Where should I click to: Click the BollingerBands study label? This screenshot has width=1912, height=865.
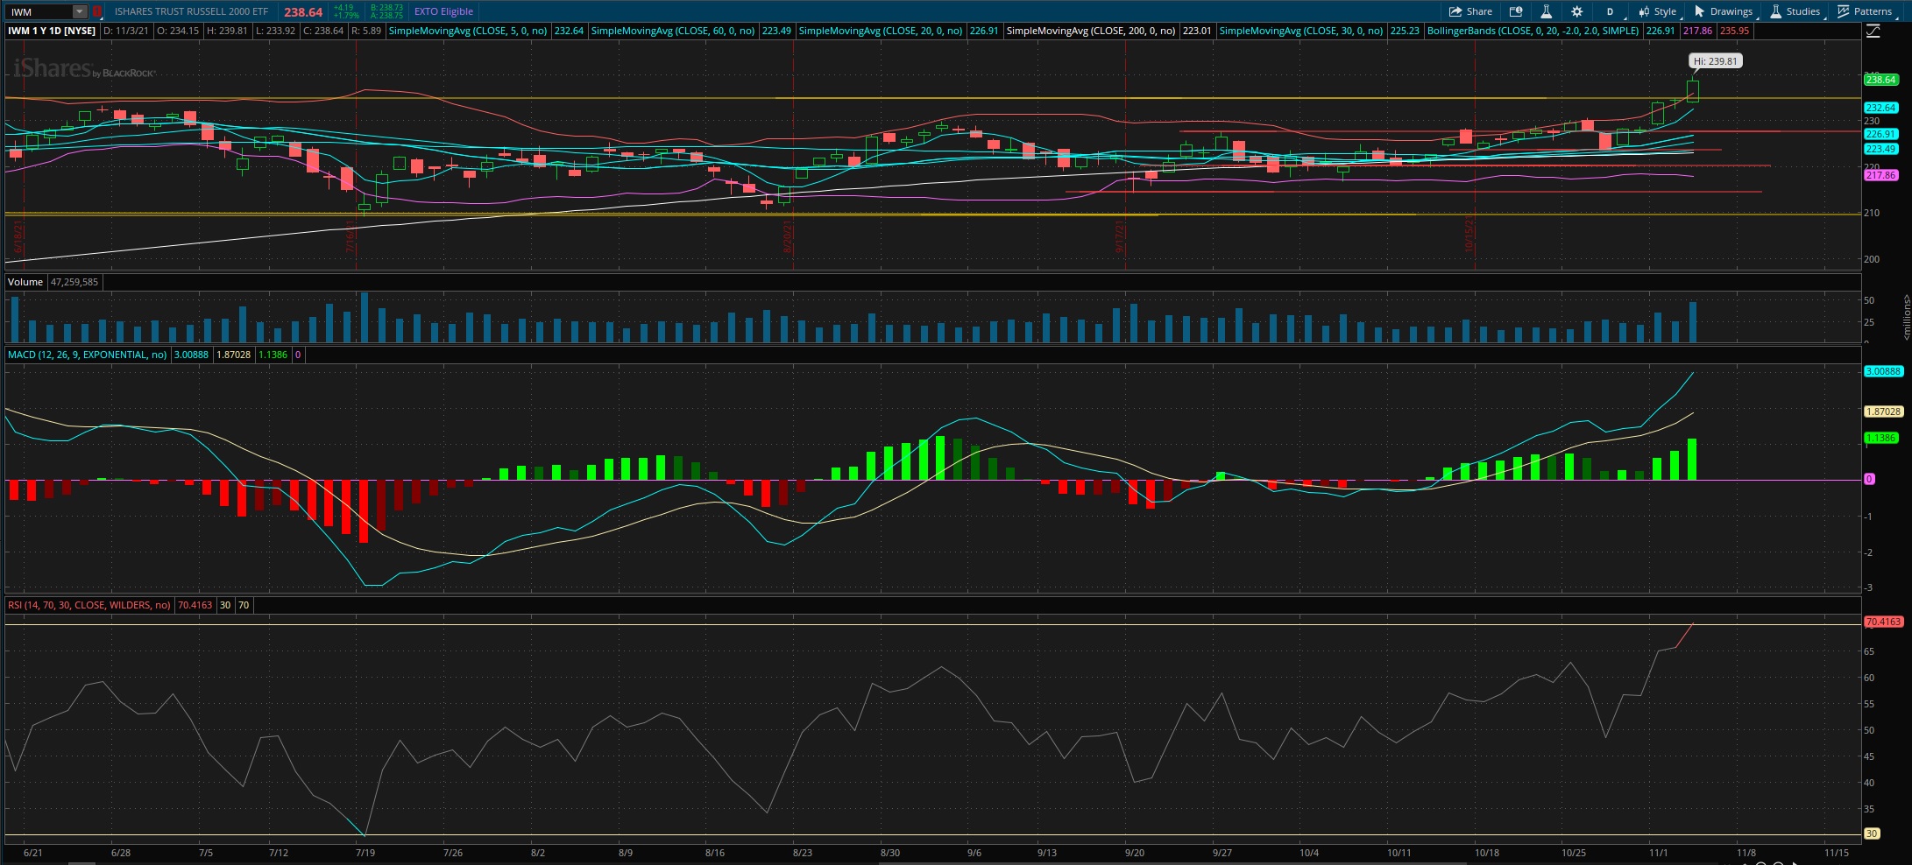1533,31
